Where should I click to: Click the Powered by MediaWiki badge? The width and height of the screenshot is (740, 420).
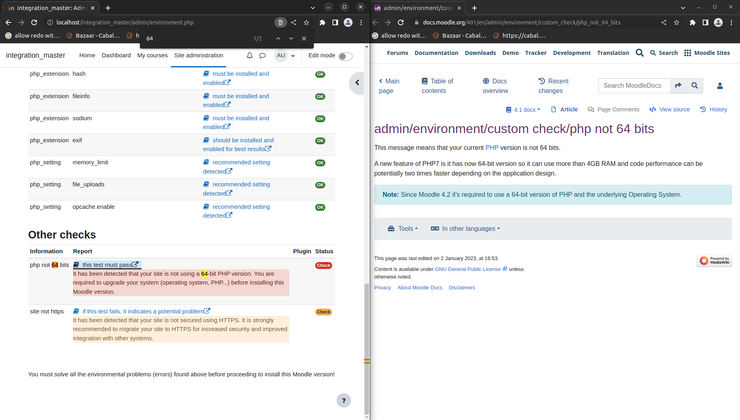[x=714, y=260]
